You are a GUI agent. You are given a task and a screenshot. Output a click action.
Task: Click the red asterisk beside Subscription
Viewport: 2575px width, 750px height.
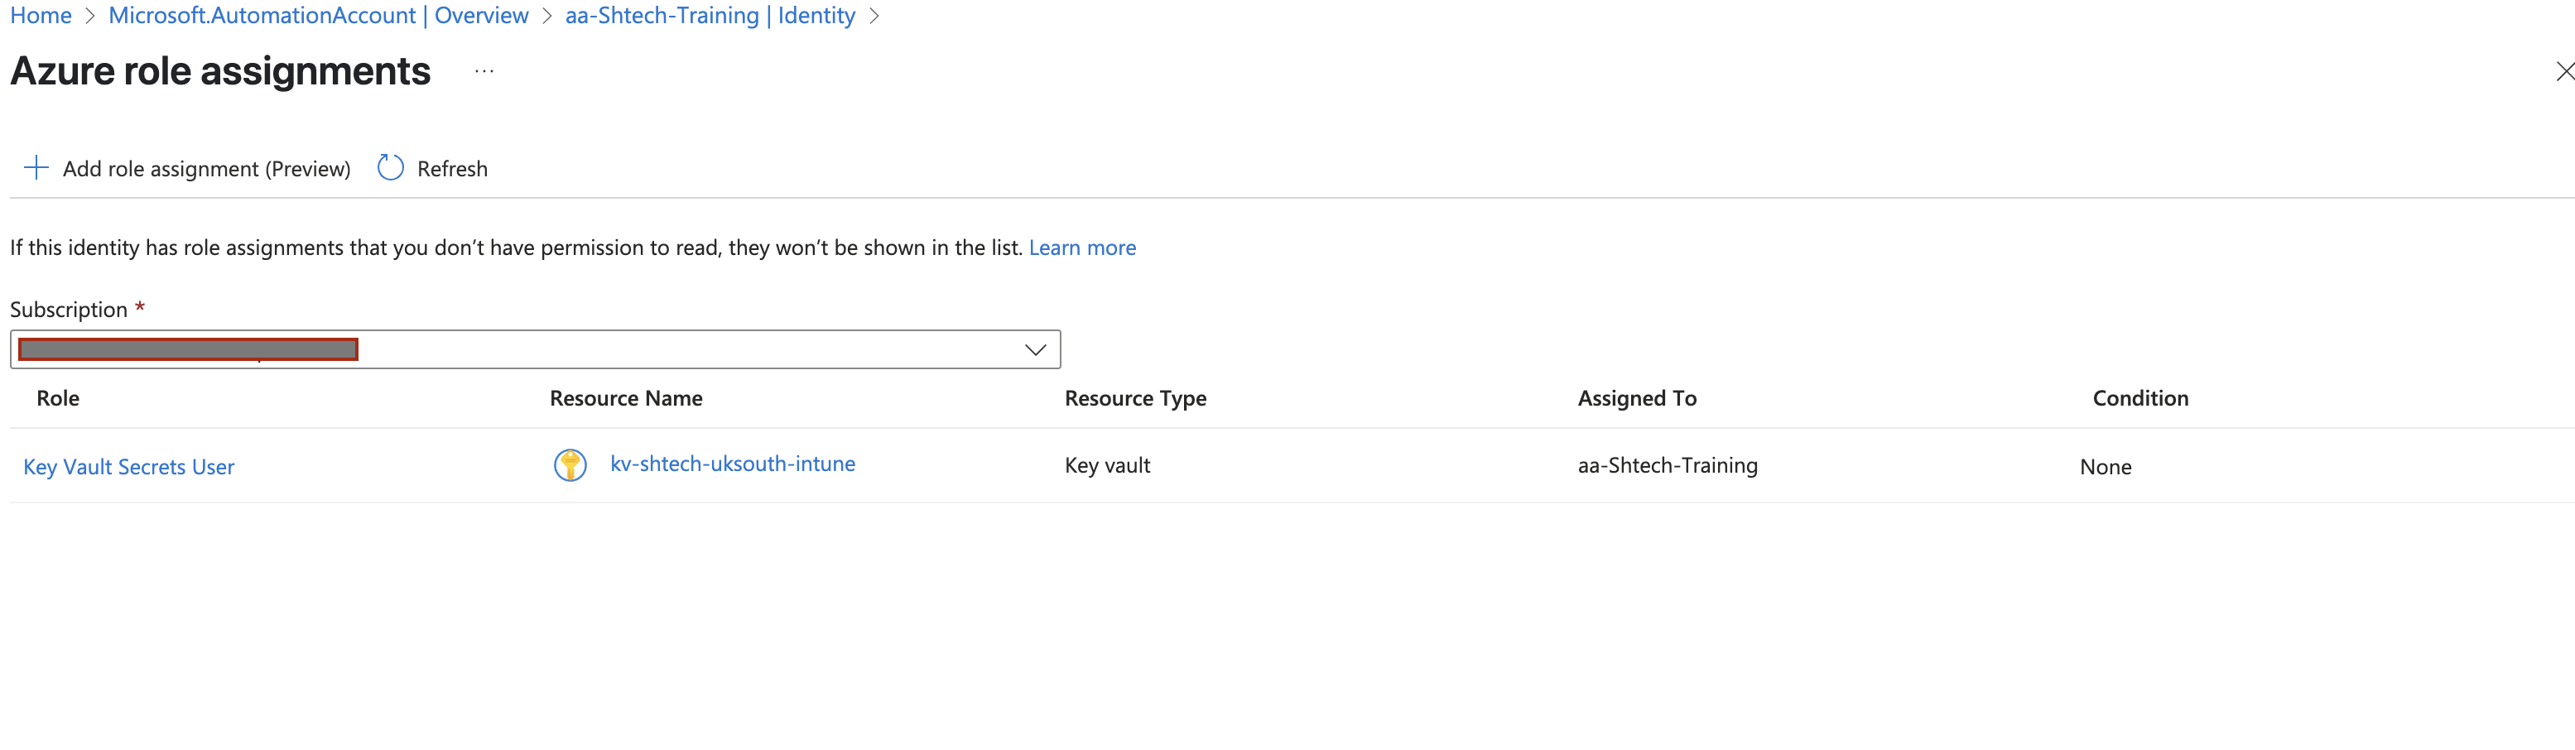(139, 308)
